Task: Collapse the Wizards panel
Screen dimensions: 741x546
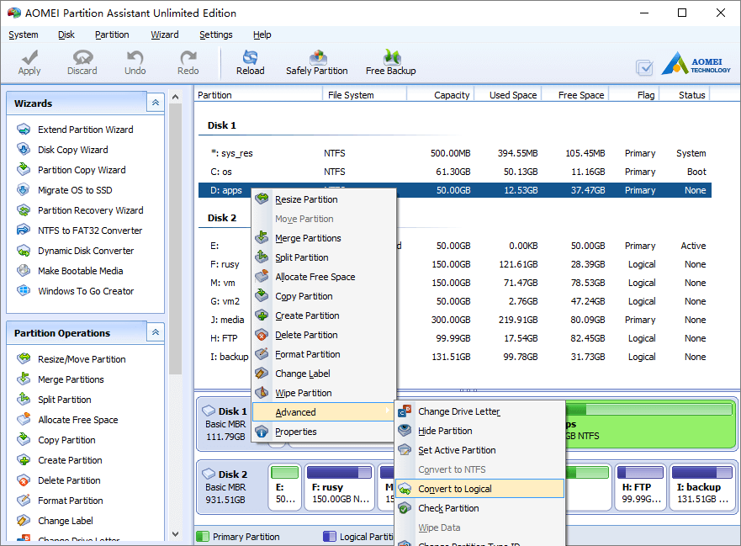Action: [156, 103]
